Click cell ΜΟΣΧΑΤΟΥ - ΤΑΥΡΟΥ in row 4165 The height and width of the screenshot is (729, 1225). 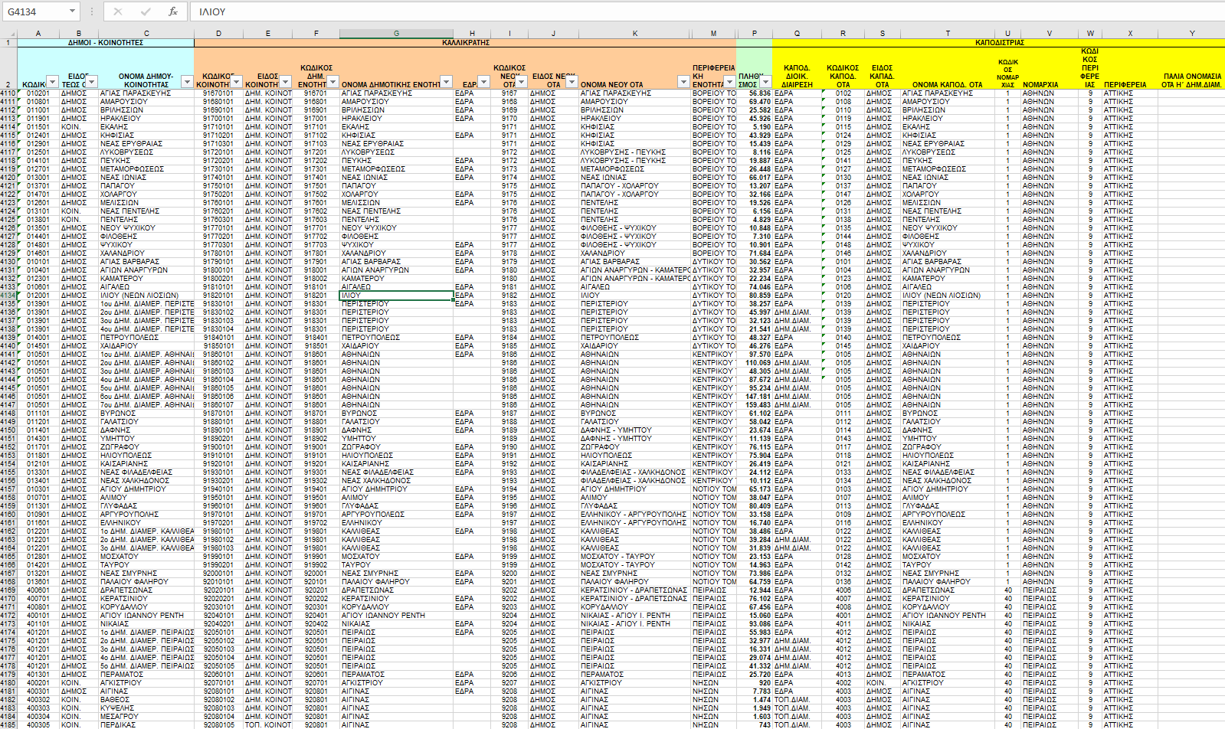(635, 556)
